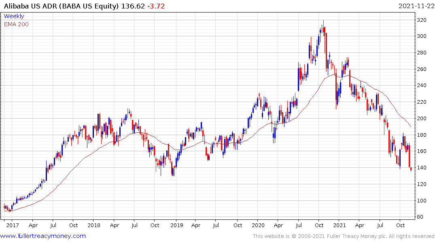Screen dimensions: 435x242
Task: Click the last price 136.62
Action: pyautogui.click(x=133, y=6)
